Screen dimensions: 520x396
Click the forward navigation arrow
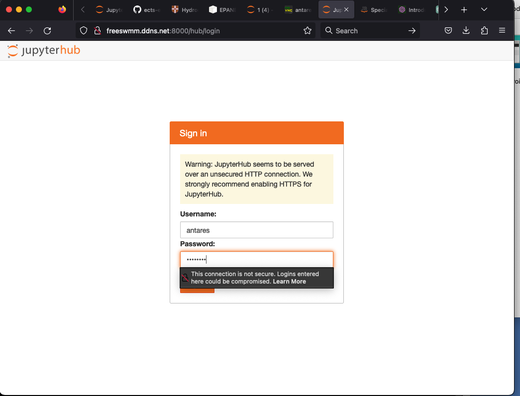point(29,31)
